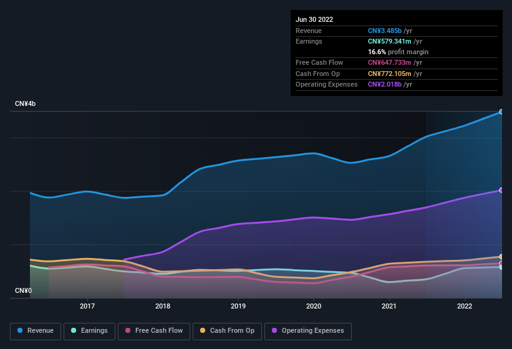Click the blue Revenue legend dot
Viewport: 512px width, 349px height.
coord(21,331)
